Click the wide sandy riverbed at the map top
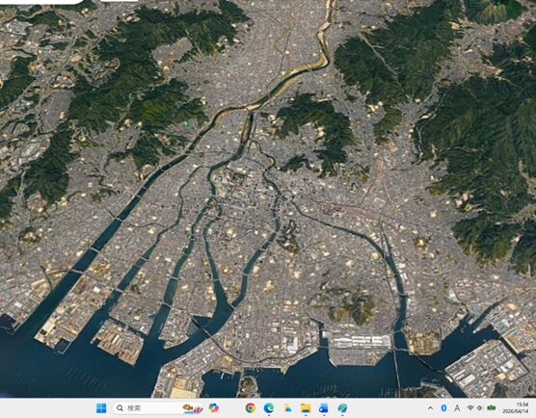The height and width of the screenshot is (418, 536). [x=325, y=34]
